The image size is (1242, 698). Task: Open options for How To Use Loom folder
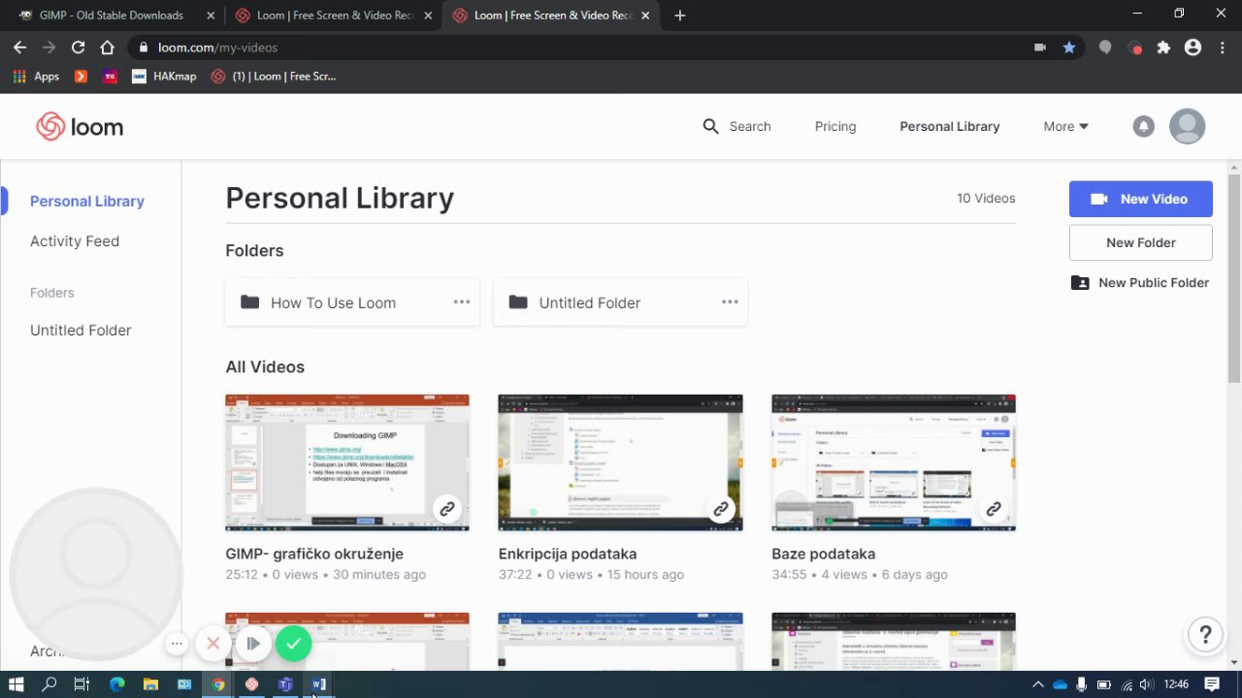462,302
